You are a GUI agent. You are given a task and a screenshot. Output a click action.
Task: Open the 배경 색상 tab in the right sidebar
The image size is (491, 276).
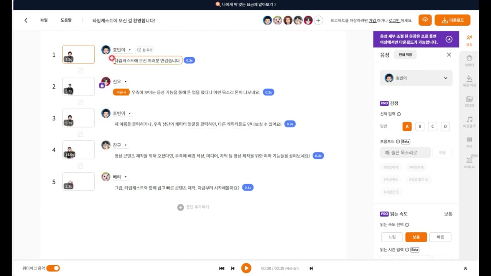pos(469,81)
